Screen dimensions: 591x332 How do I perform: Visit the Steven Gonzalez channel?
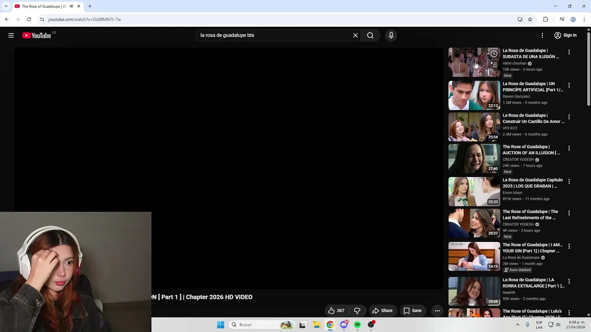click(516, 96)
